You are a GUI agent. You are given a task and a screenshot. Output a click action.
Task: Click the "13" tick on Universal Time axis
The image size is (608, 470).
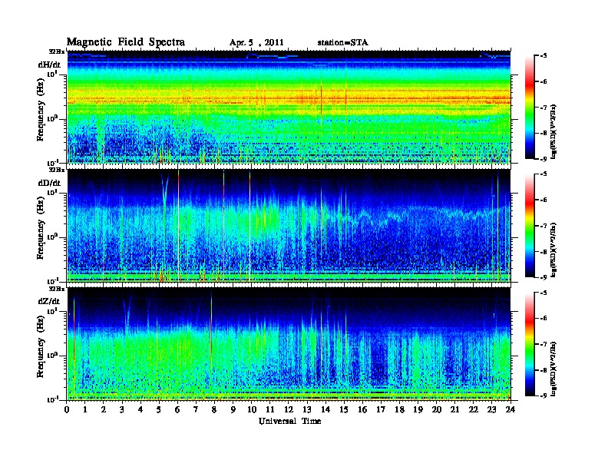(307, 409)
